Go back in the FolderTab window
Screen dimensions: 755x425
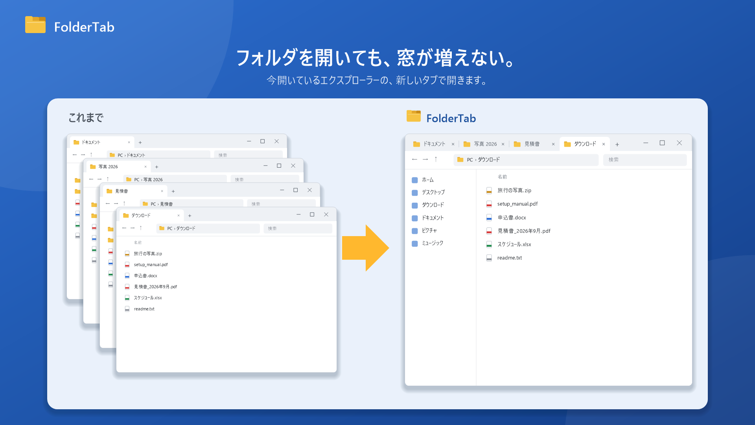click(x=414, y=159)
